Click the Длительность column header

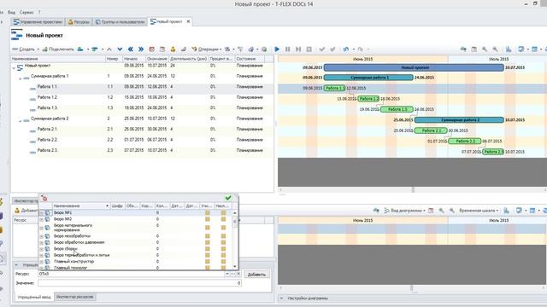tap(188, 59)
